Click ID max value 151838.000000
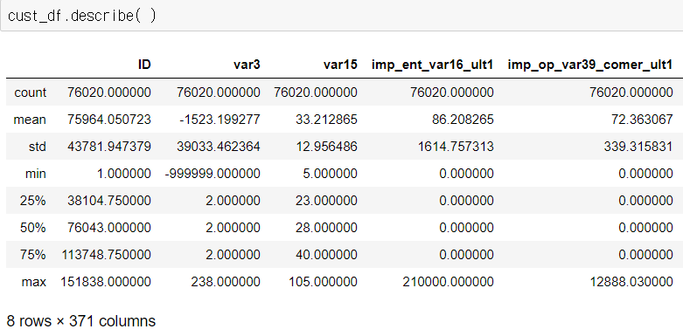 [106, 282]
